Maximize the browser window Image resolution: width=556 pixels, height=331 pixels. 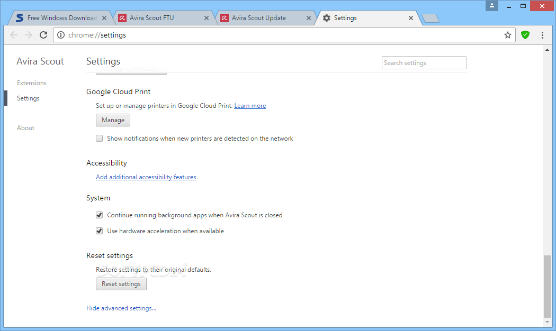point(523,6)
